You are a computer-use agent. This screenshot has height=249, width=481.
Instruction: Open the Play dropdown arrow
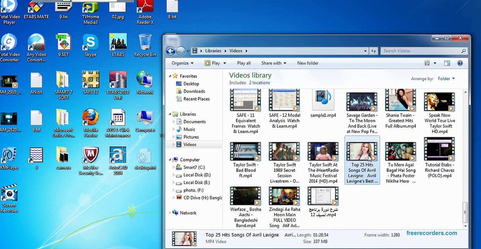point(225,63)
